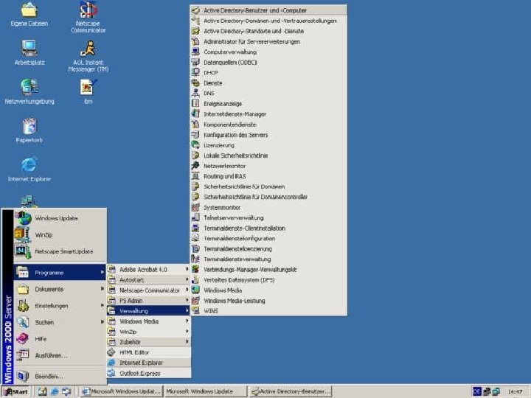
Task: Expand Suchen submenu arrow
Action: click(x=102, y=322)
